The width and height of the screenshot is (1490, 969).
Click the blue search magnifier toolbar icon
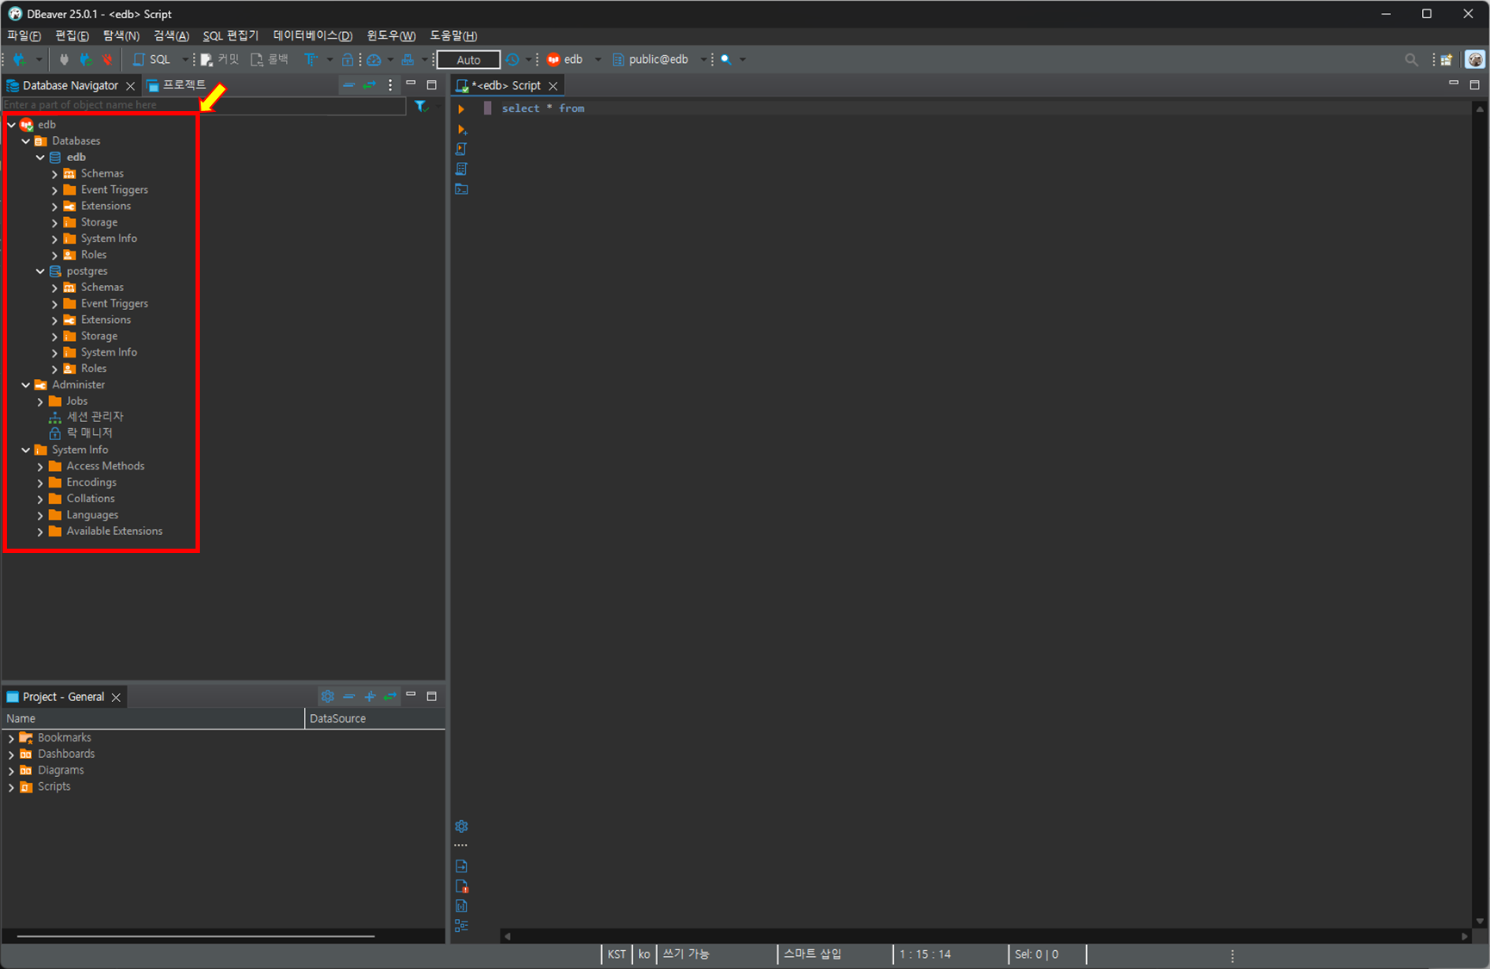pyautogui.click(x=726, y=59)
